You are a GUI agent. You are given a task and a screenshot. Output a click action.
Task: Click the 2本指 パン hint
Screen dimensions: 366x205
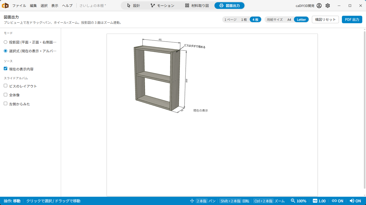206,201
